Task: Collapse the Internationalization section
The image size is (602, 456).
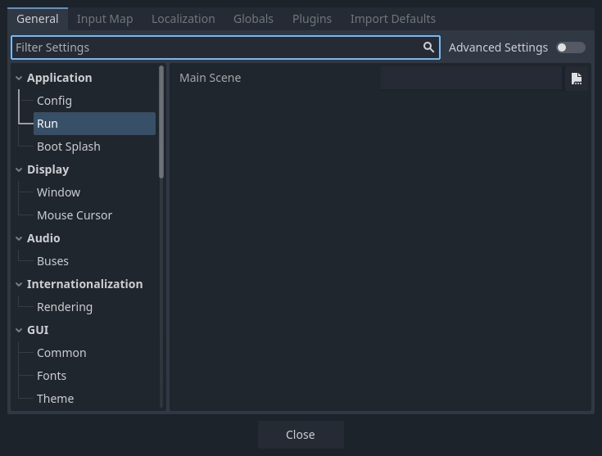Action: coord(19,284)
